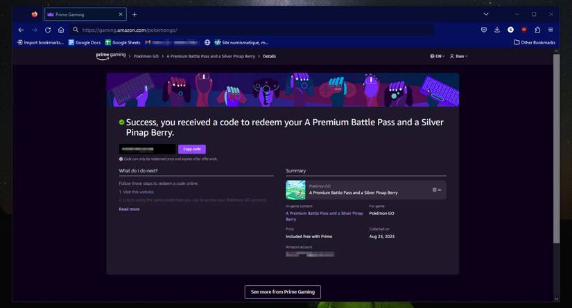This screenshot has width=572, height=308.
Task: Click the page vertical scrollbar
Action: pos(556,149)
